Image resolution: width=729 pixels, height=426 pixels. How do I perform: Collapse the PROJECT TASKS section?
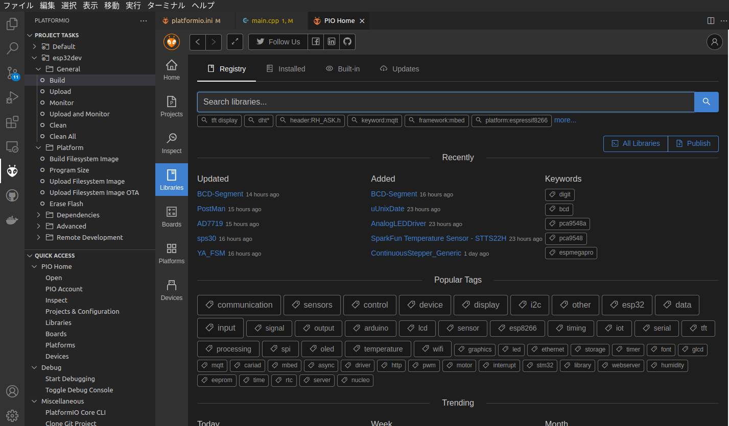point(29,35)
